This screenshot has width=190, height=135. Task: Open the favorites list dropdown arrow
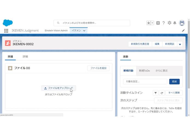tap(153, 23)
